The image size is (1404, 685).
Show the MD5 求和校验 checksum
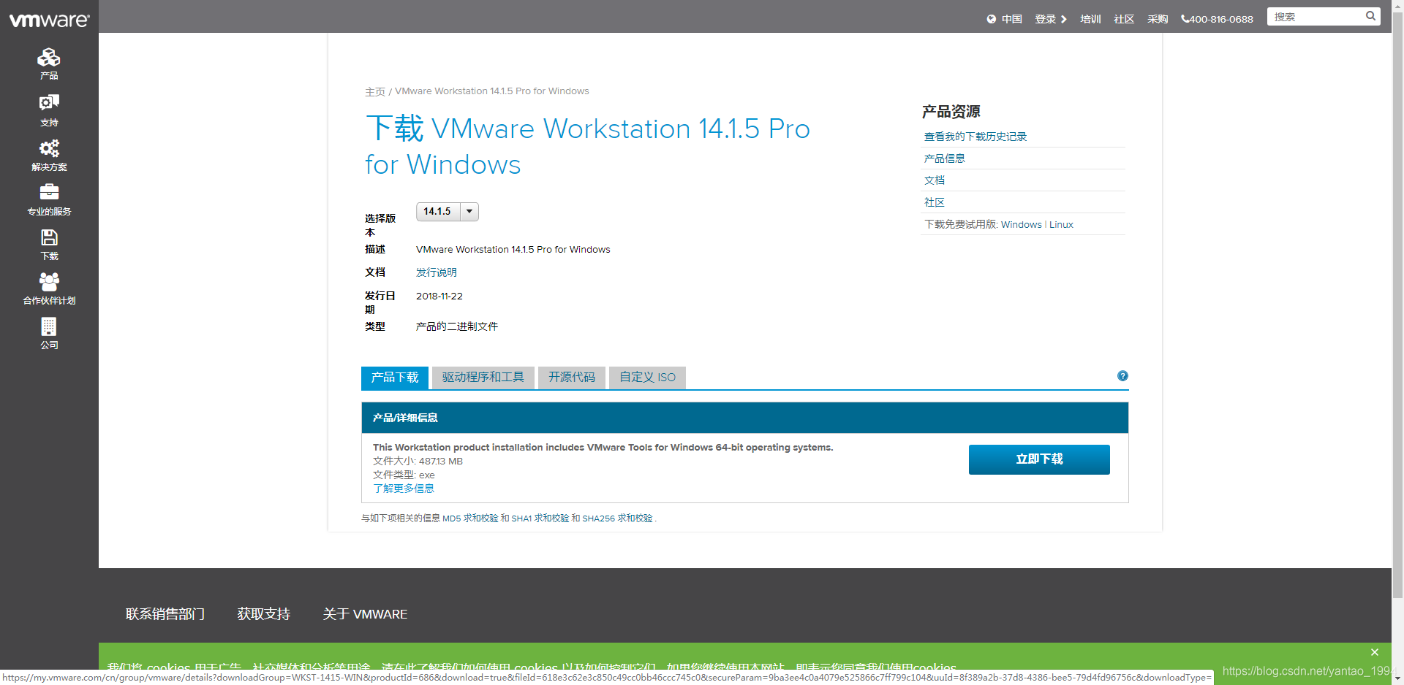[470, 518]
